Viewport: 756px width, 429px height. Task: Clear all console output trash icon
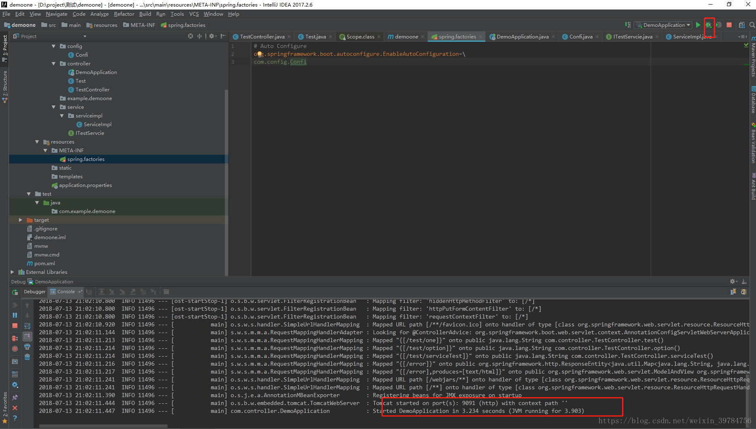click(27, 357)
